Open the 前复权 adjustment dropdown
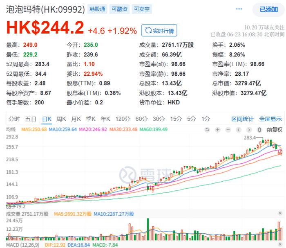 tap(275, 130)
